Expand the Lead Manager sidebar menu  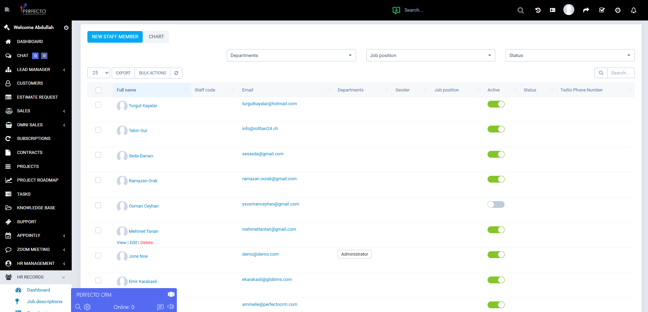coord(36,70)
